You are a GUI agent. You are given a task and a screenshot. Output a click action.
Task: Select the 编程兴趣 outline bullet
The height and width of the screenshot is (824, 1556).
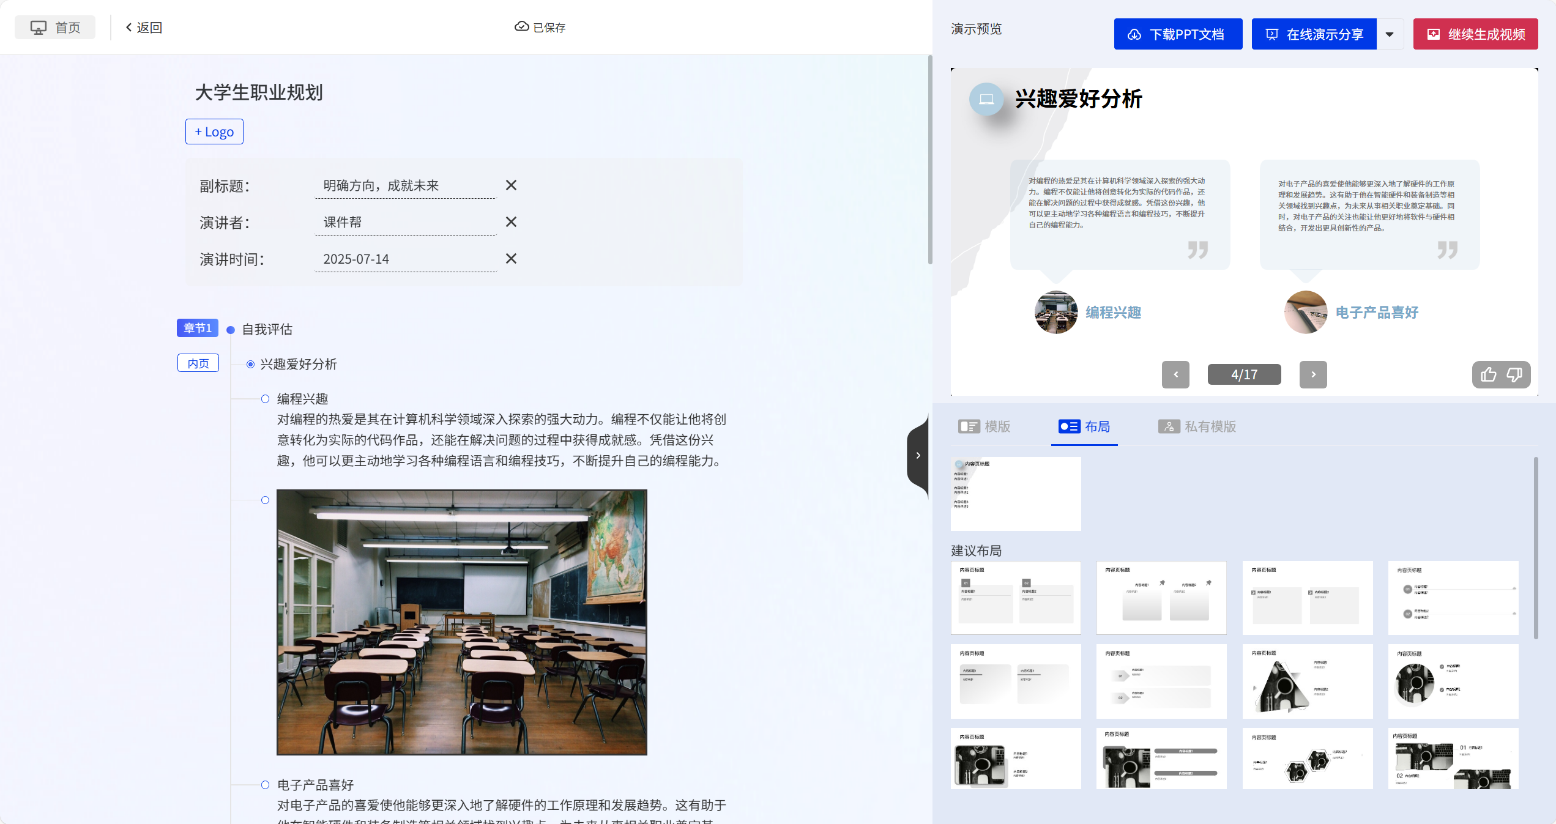(265, 399)
